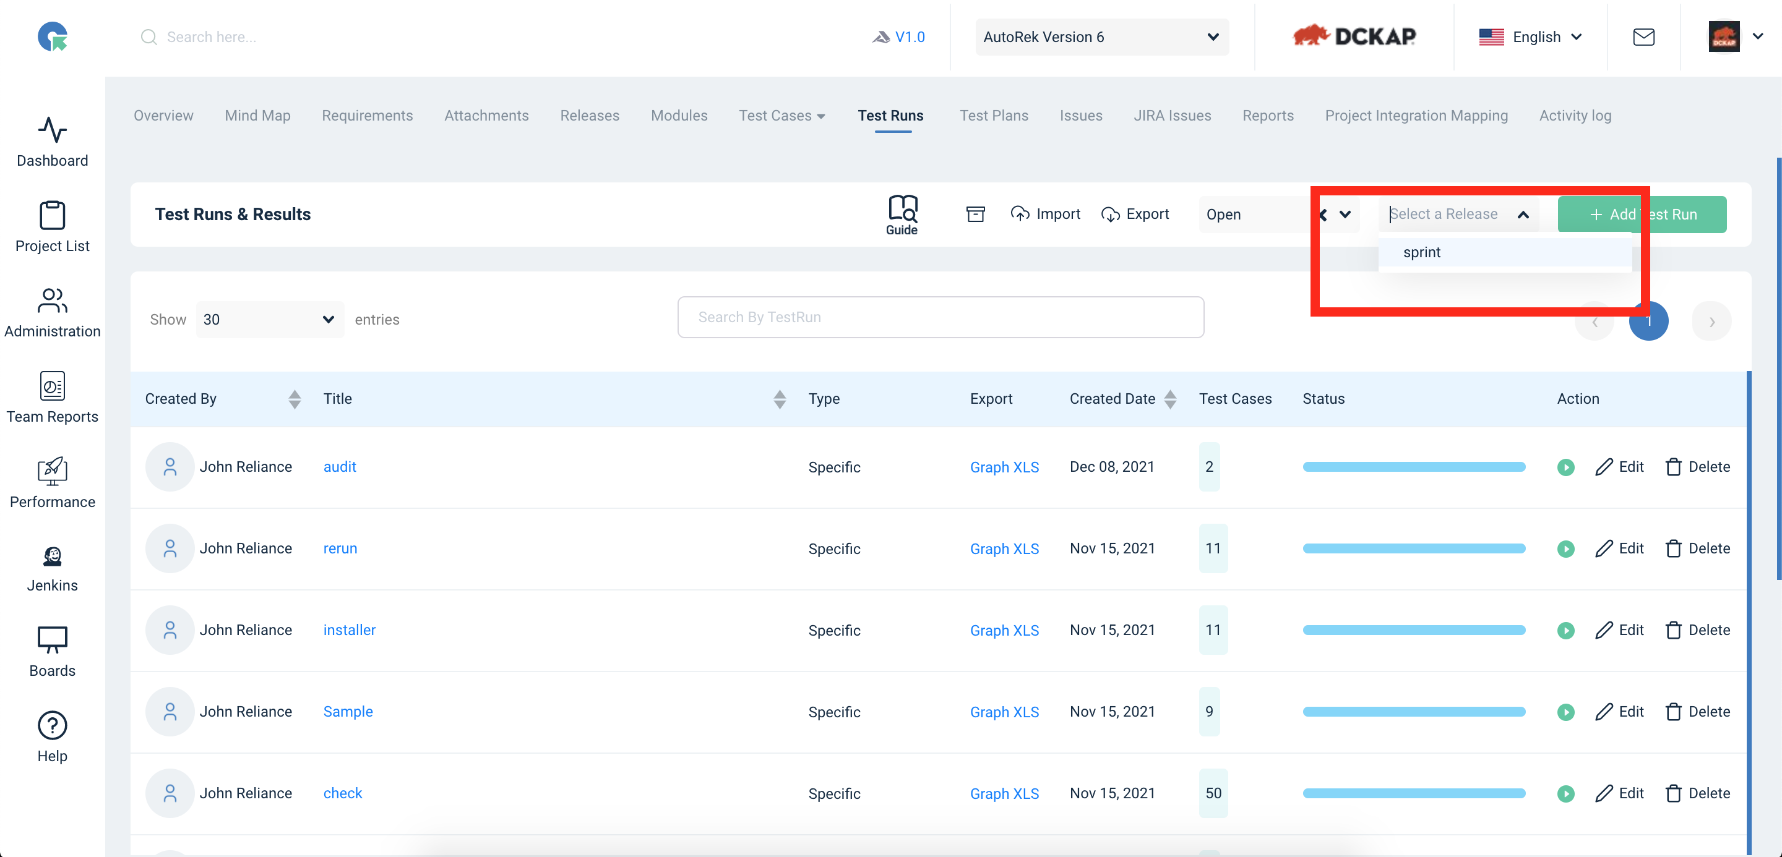Screen dimensions: 1782x857
Task: Click the audit status progress bar
Action: click(1414, 467)
